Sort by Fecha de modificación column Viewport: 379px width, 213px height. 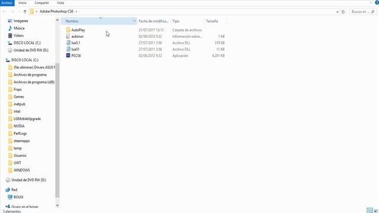pos(153,21)
